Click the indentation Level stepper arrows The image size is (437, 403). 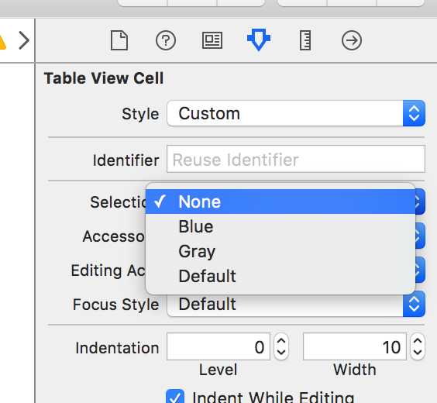pyautogui.click(x=281, y=346)
